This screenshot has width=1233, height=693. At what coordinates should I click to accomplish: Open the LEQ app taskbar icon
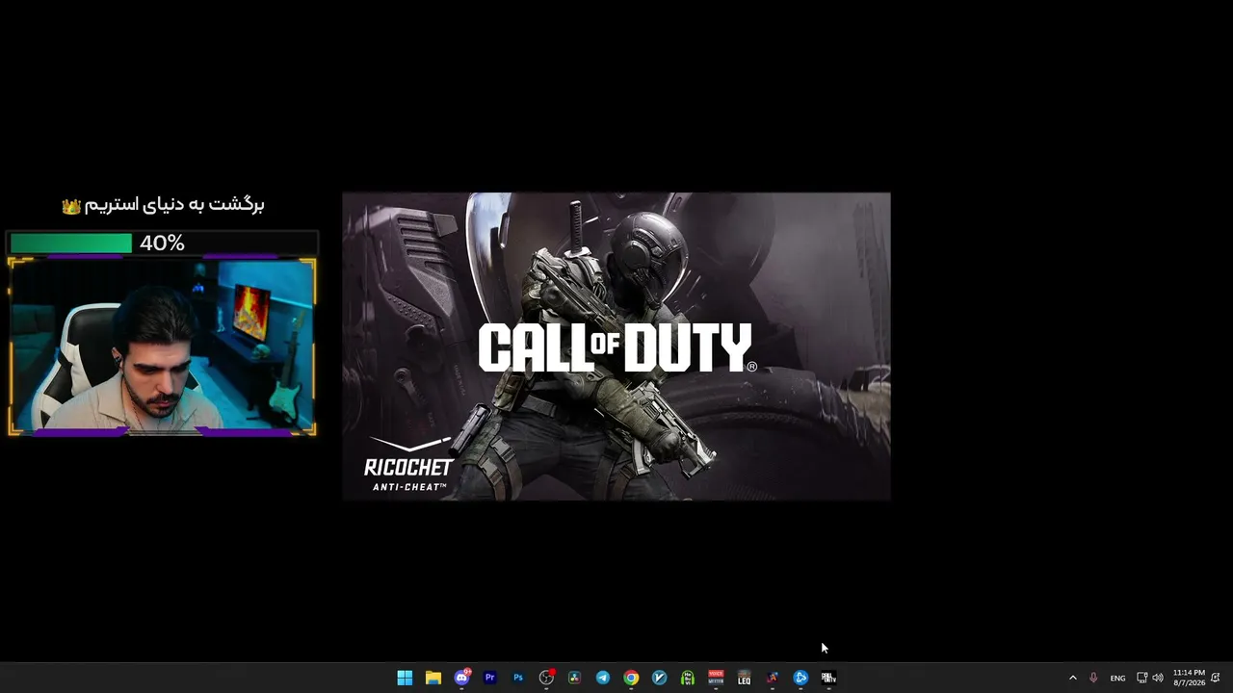click(x=744, y=678)
